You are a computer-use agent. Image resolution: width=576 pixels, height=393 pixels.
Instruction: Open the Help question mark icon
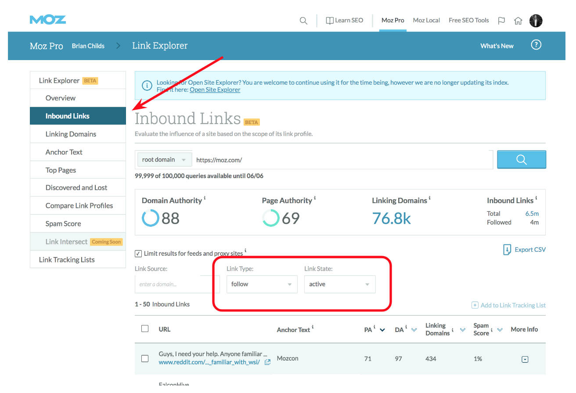536,45
